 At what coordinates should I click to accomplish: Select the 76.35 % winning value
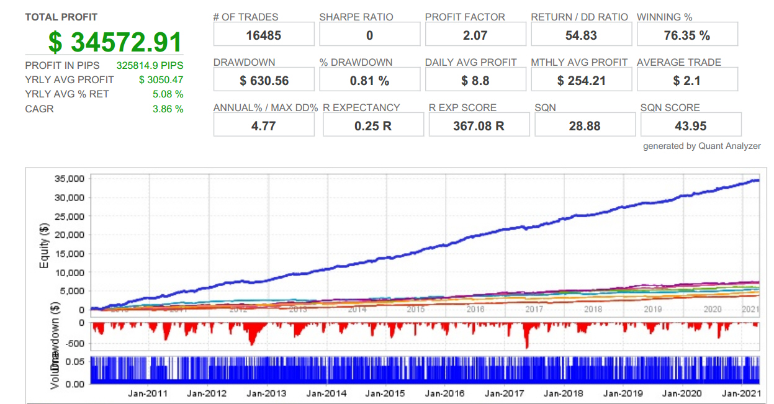[687, 35]
